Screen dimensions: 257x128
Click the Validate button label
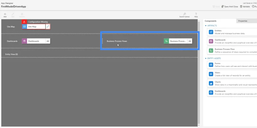[246, 6]
